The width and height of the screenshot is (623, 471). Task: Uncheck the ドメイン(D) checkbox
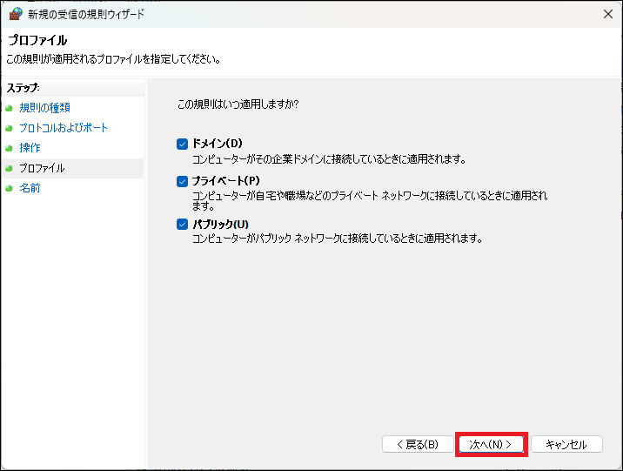click(182, 144)
